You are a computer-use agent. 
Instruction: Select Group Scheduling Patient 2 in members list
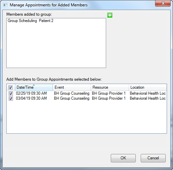pyautogui.click(x=31, y=21)
